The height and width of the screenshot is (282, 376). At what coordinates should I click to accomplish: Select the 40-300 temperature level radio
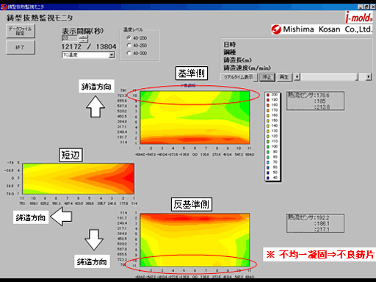tap(129, 53)
